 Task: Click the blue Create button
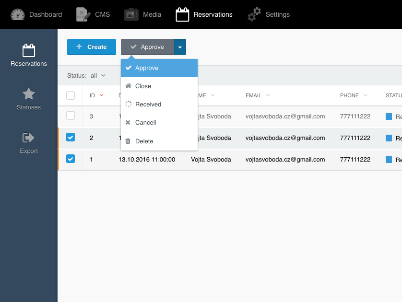(92, 47)
